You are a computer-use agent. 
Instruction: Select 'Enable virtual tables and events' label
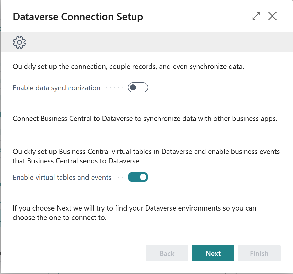[62, 177]
